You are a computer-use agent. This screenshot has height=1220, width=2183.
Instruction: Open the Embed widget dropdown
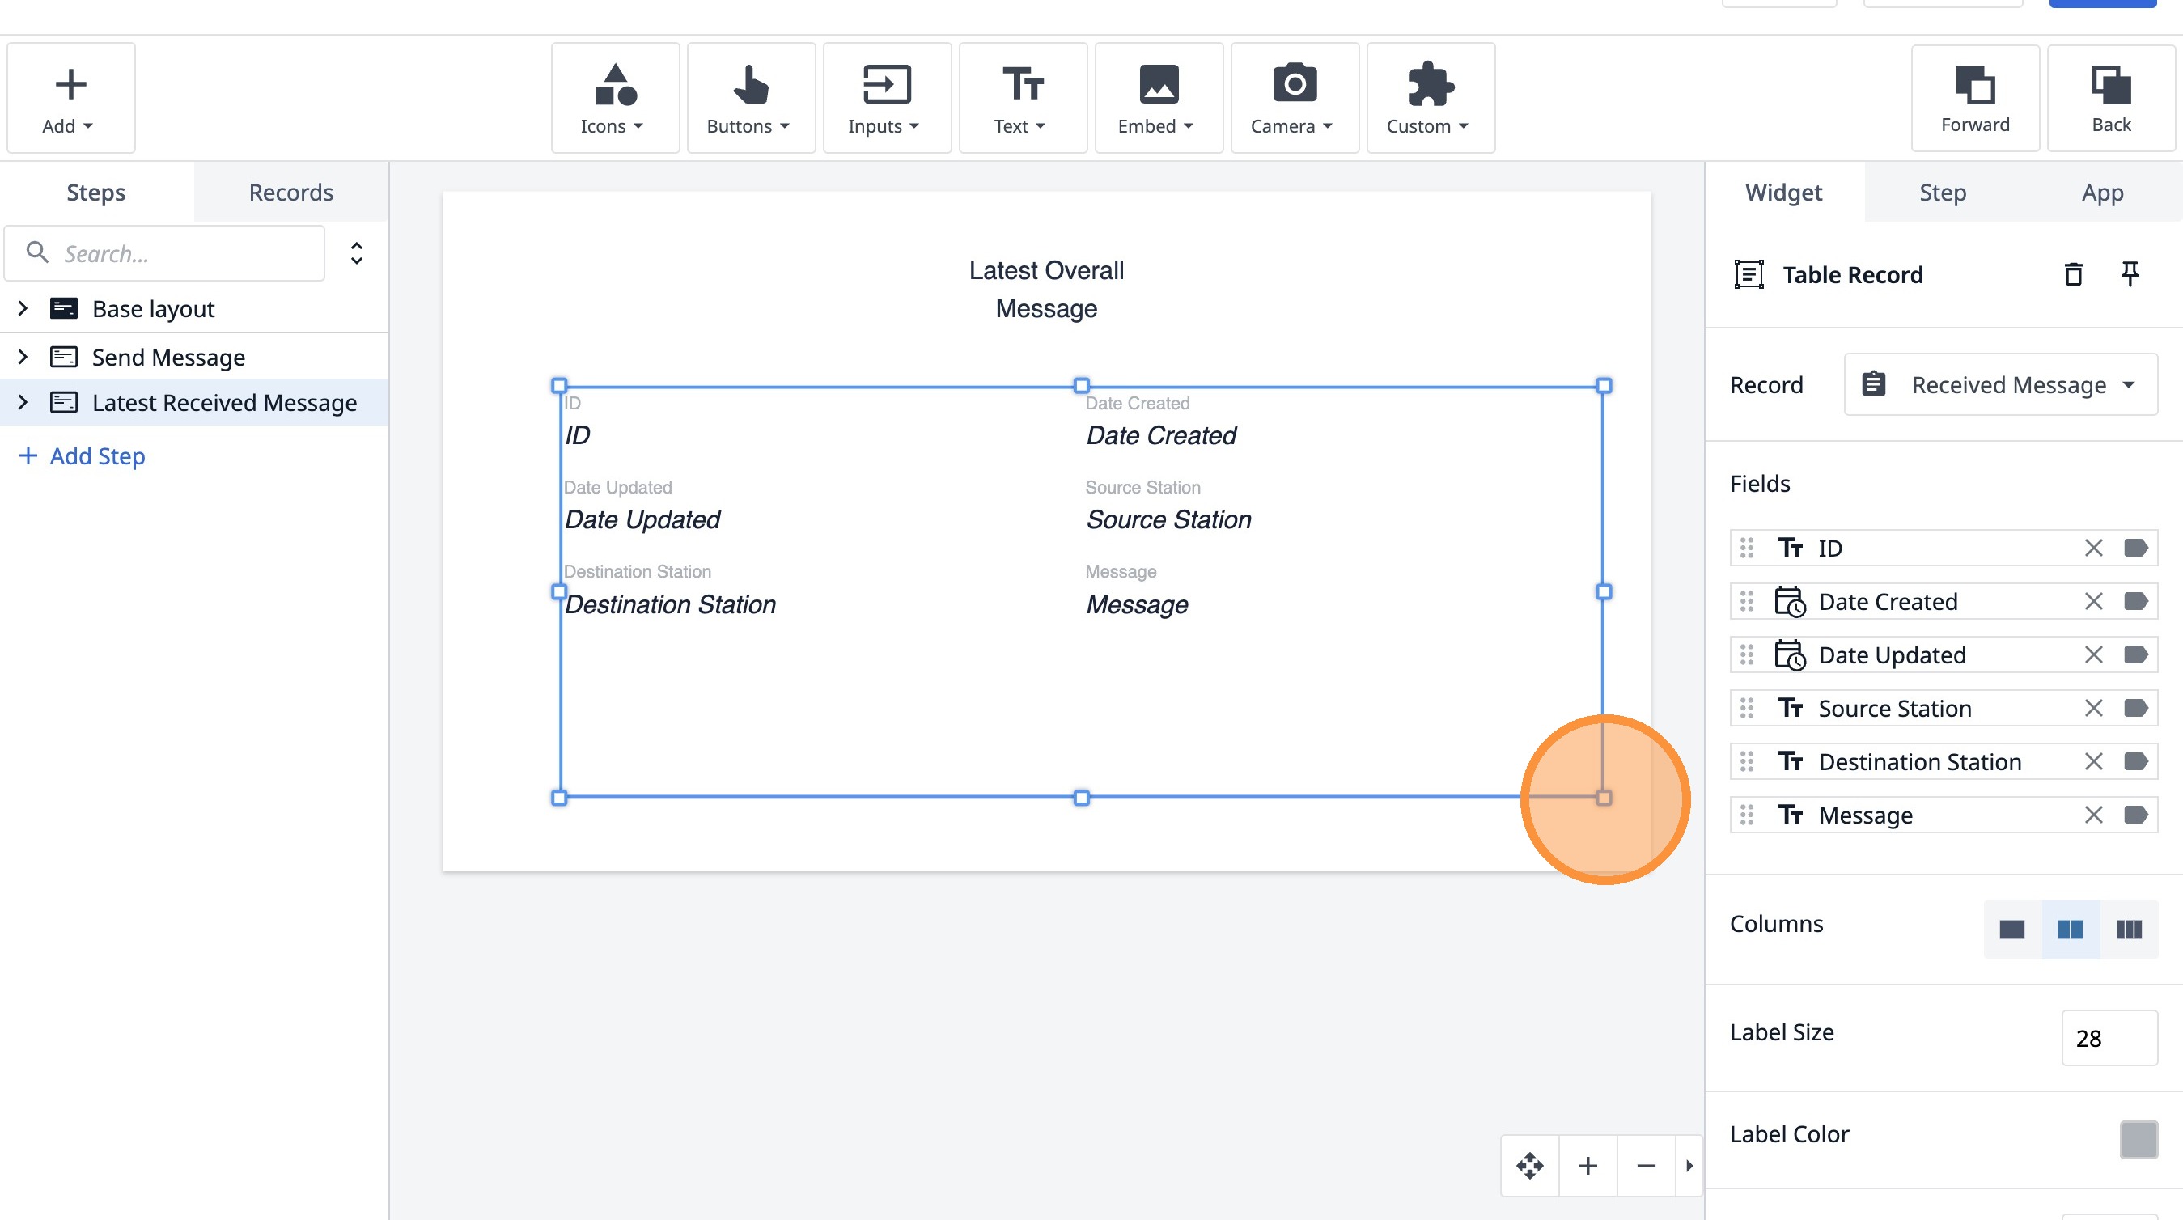[x=1158, y=98]
